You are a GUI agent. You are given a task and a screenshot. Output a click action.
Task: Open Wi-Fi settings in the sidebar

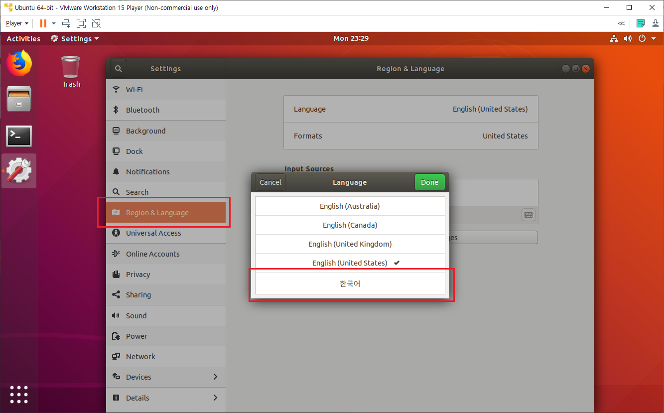point(166,90)
